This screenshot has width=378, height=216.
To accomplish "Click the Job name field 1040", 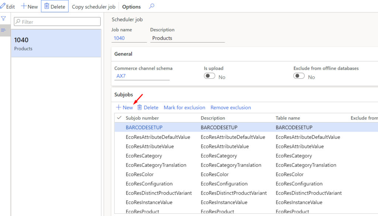I will pyautogui.click(x=129, y=38).
